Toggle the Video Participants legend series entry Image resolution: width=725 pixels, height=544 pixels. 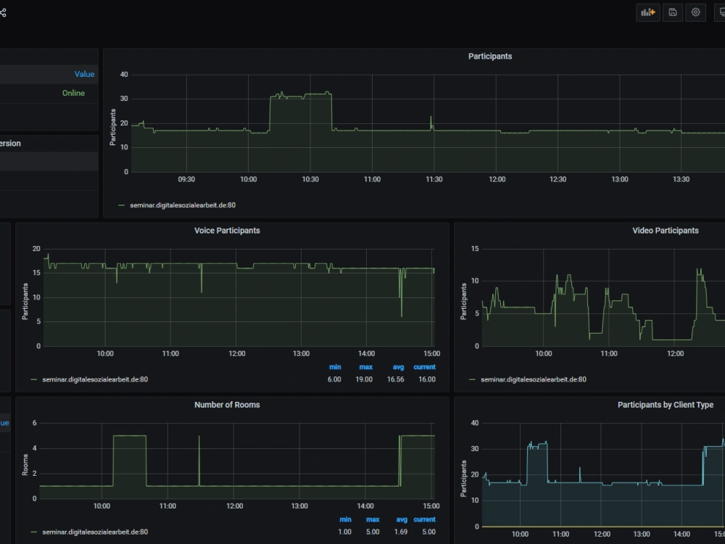[533, 379]
